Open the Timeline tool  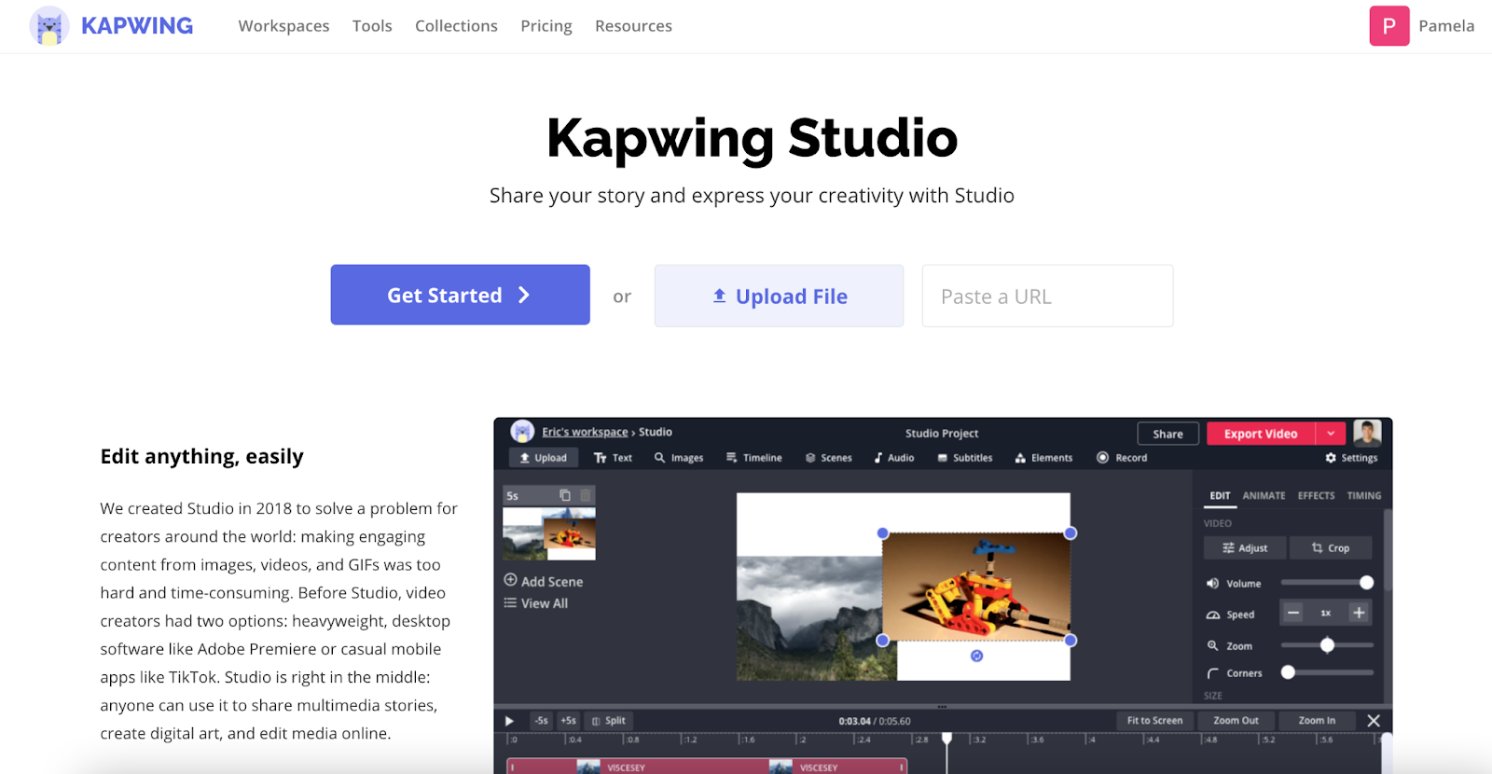point(753,458)
